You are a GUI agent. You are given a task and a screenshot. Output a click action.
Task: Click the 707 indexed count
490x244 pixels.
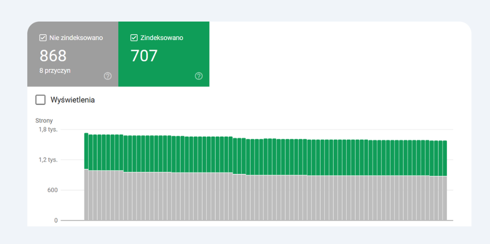coord(144,55)
